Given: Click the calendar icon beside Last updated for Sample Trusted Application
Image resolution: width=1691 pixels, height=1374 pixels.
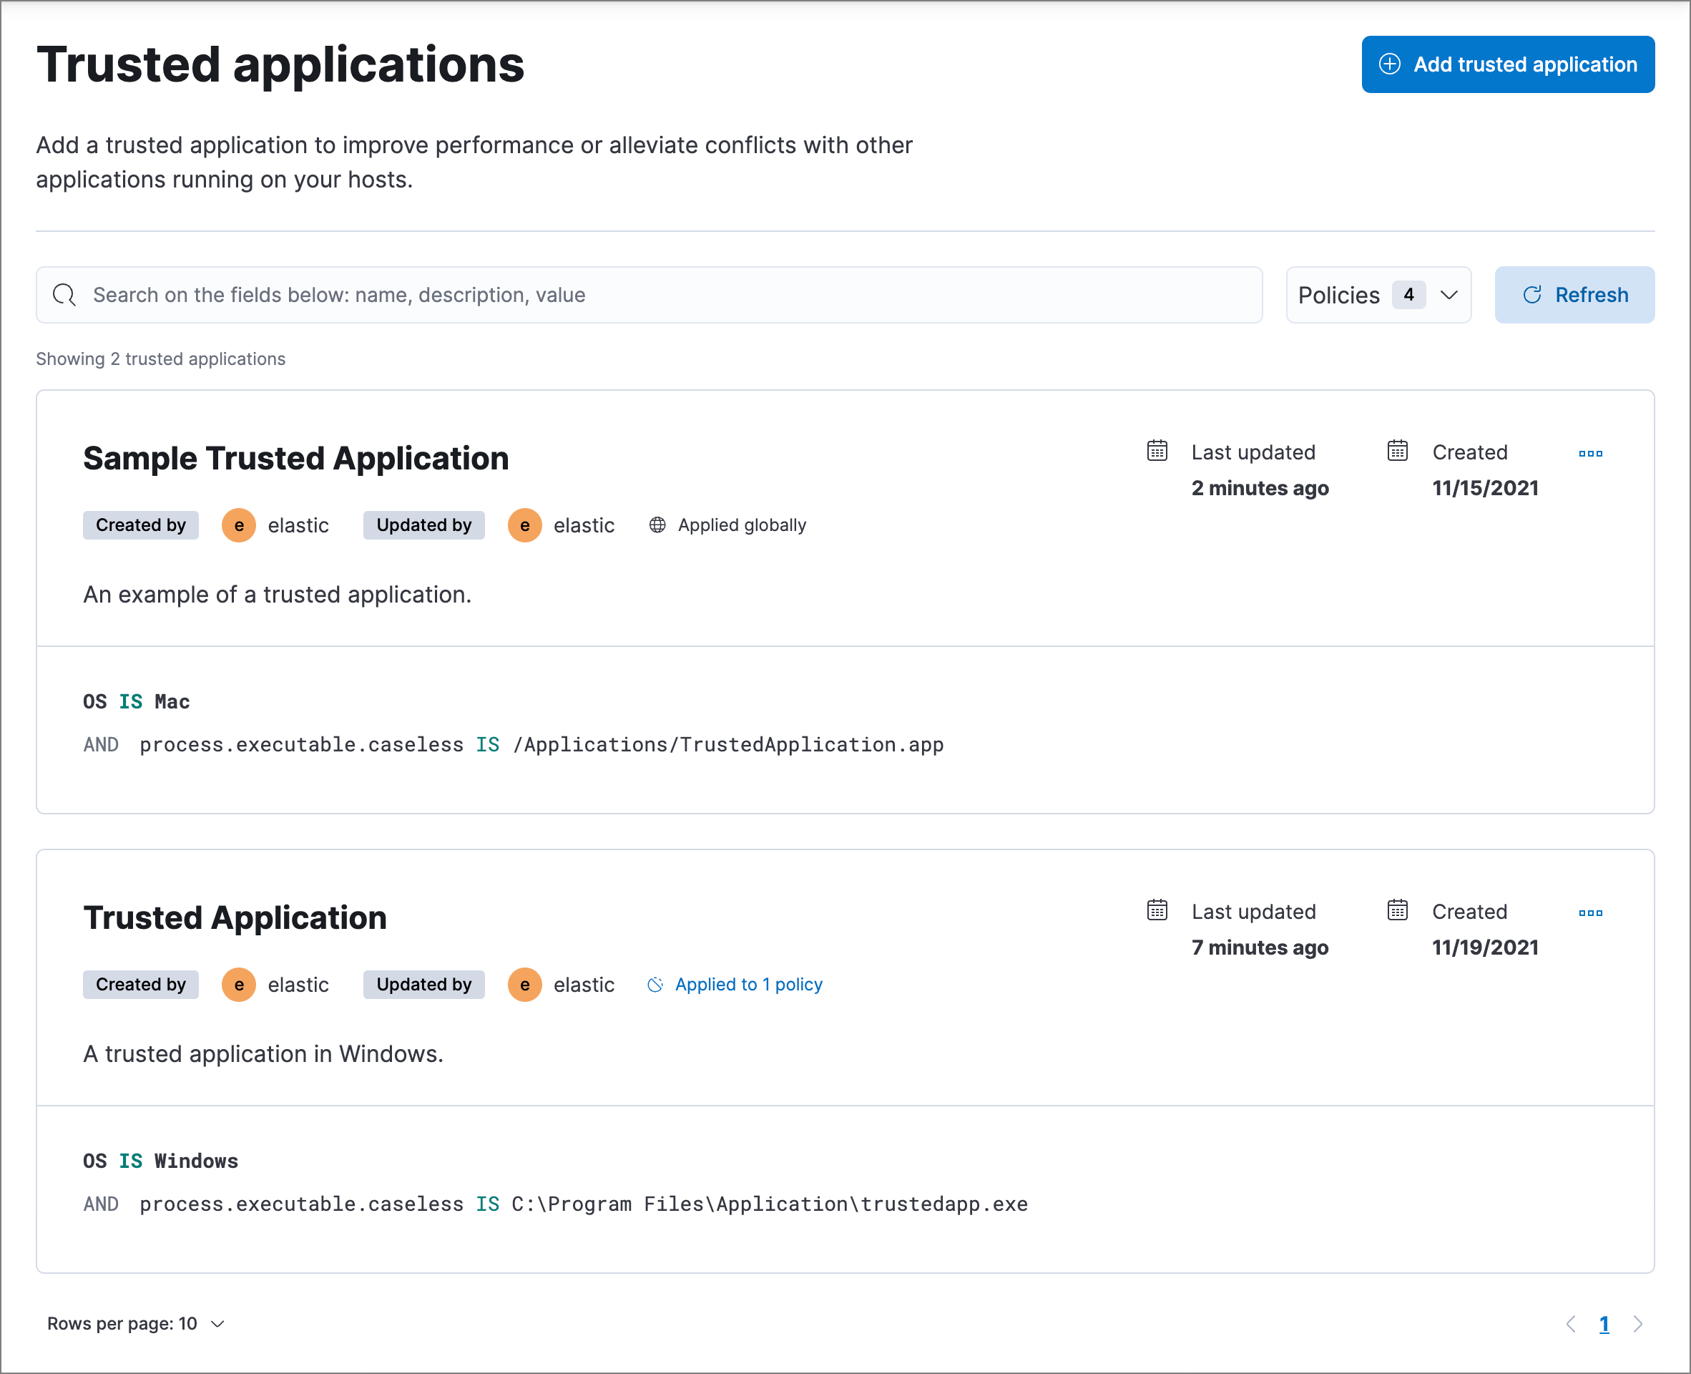Looking at the screenshot, I should coord(1157,450).
